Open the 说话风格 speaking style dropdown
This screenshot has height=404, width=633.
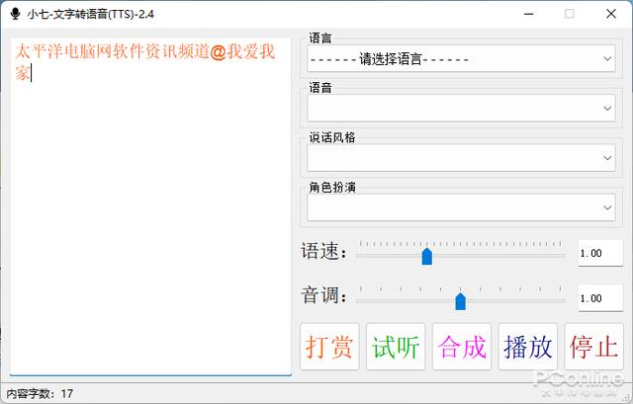pos(461,158)
